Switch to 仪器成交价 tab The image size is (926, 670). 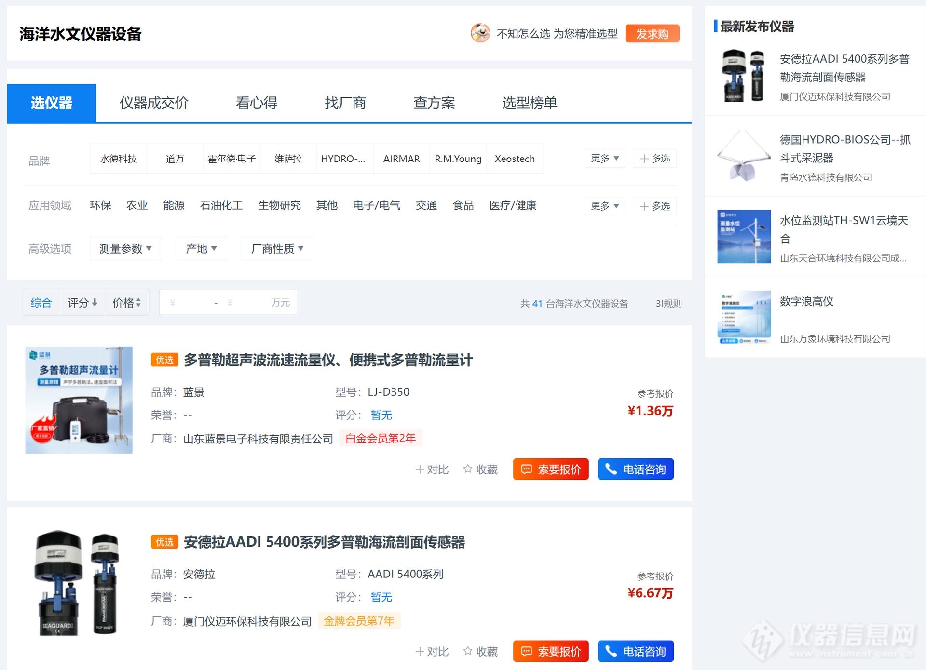(154, 103)
